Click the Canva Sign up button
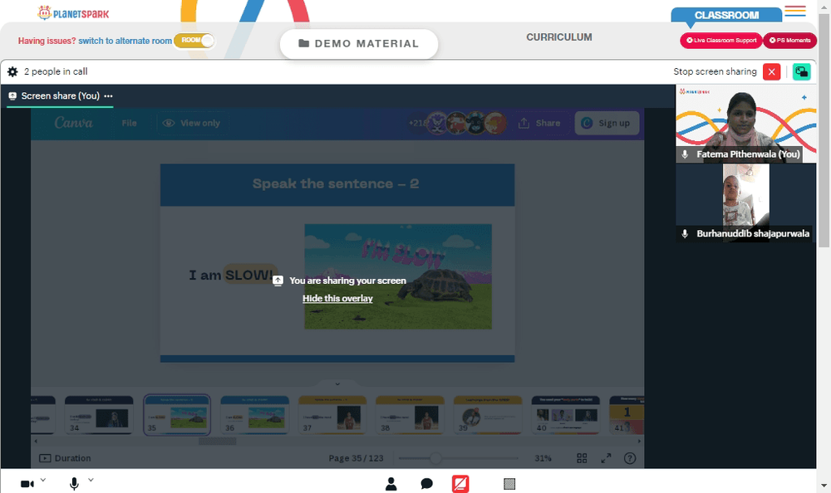Viewport: 831px width, 493px height. pyautogui.click(x=607, y=123)
